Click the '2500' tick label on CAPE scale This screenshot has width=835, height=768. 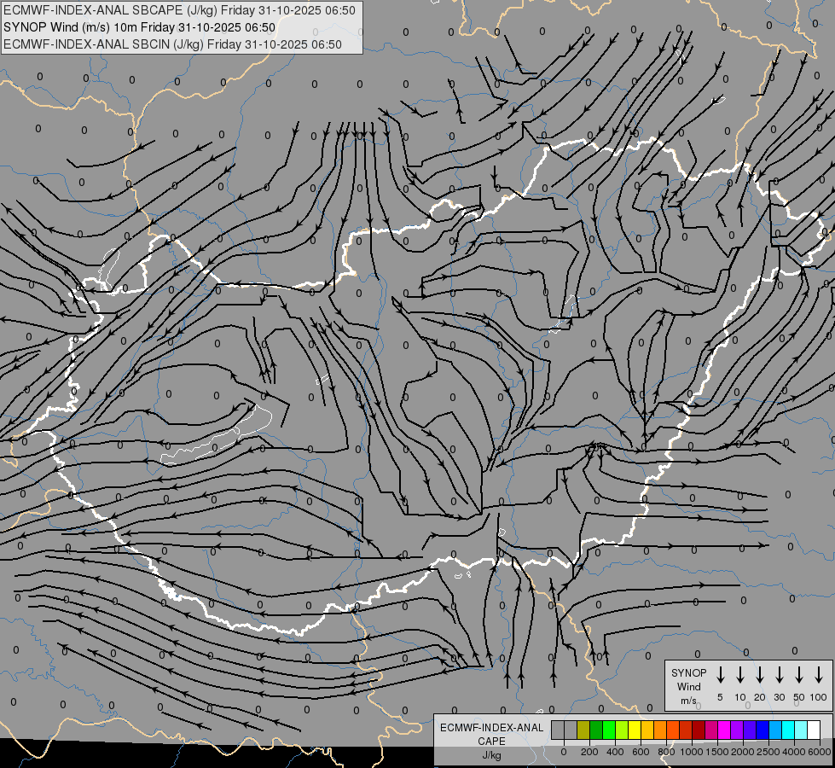768,752
